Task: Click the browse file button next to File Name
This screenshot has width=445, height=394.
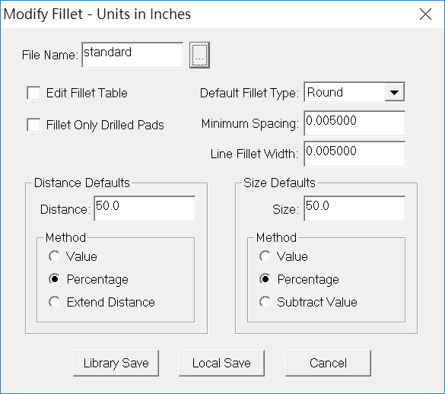Action: click(199, 55)
